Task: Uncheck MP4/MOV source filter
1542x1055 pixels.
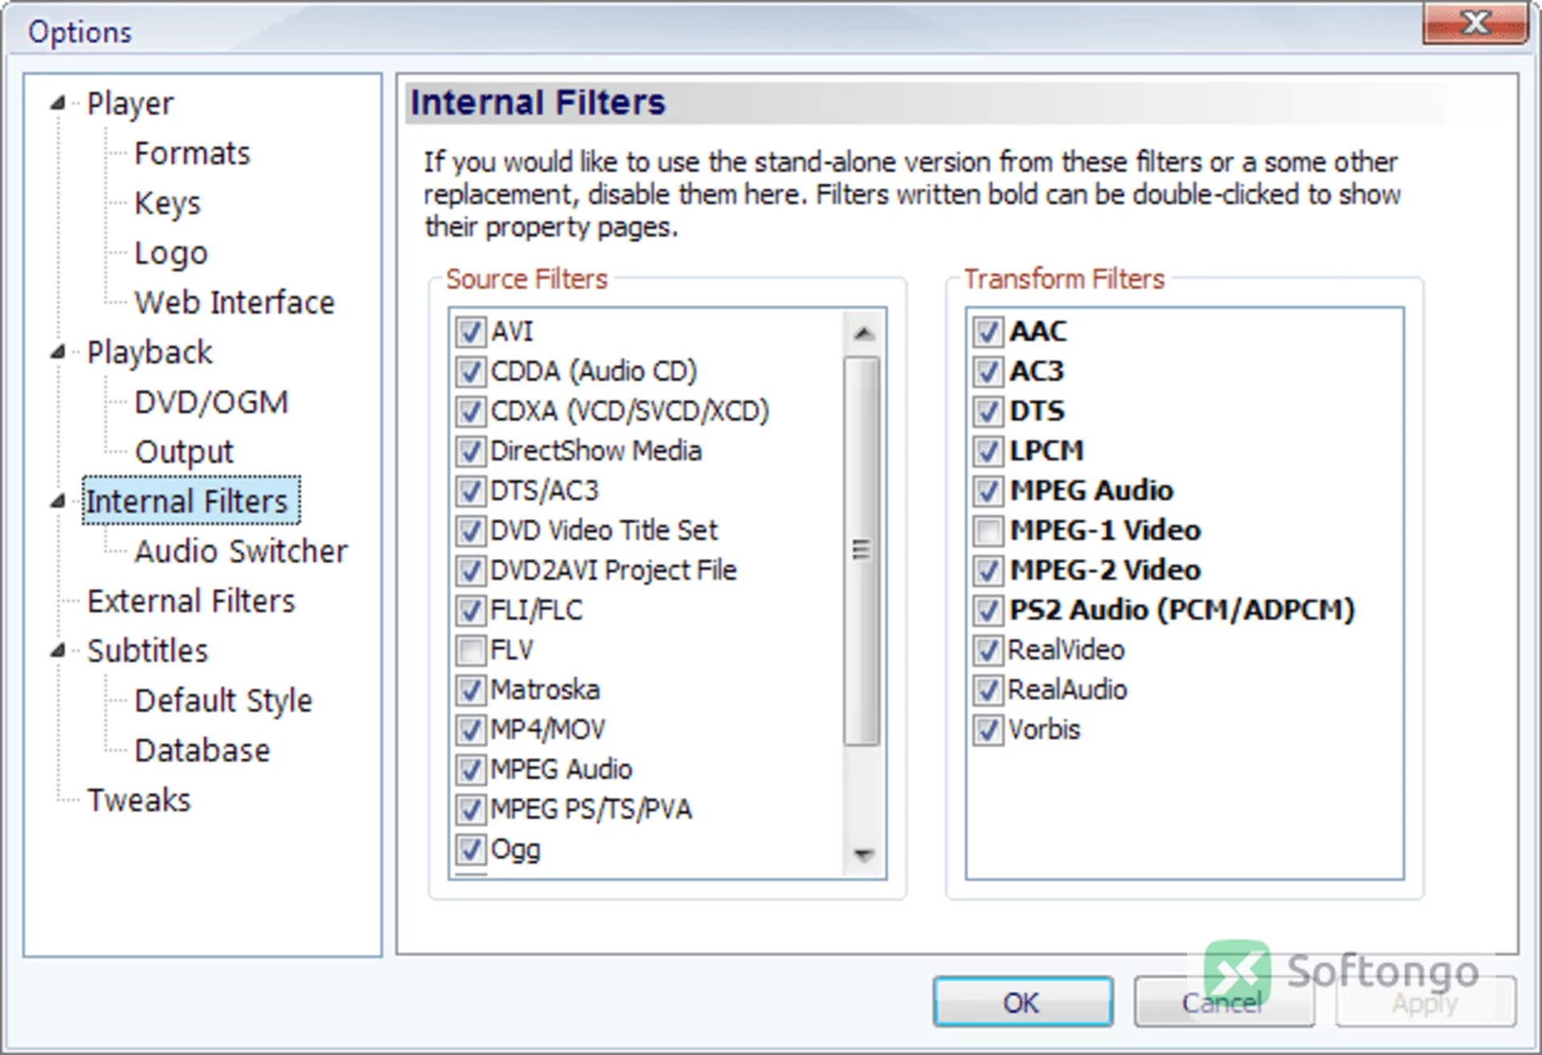Action: pos(471,730)
